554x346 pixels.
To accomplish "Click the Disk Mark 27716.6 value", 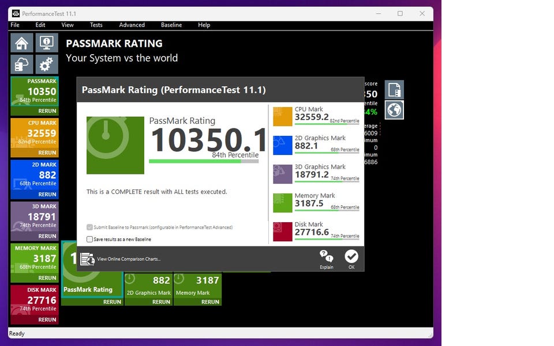I will pyautogui.click(x=312, y=232).
